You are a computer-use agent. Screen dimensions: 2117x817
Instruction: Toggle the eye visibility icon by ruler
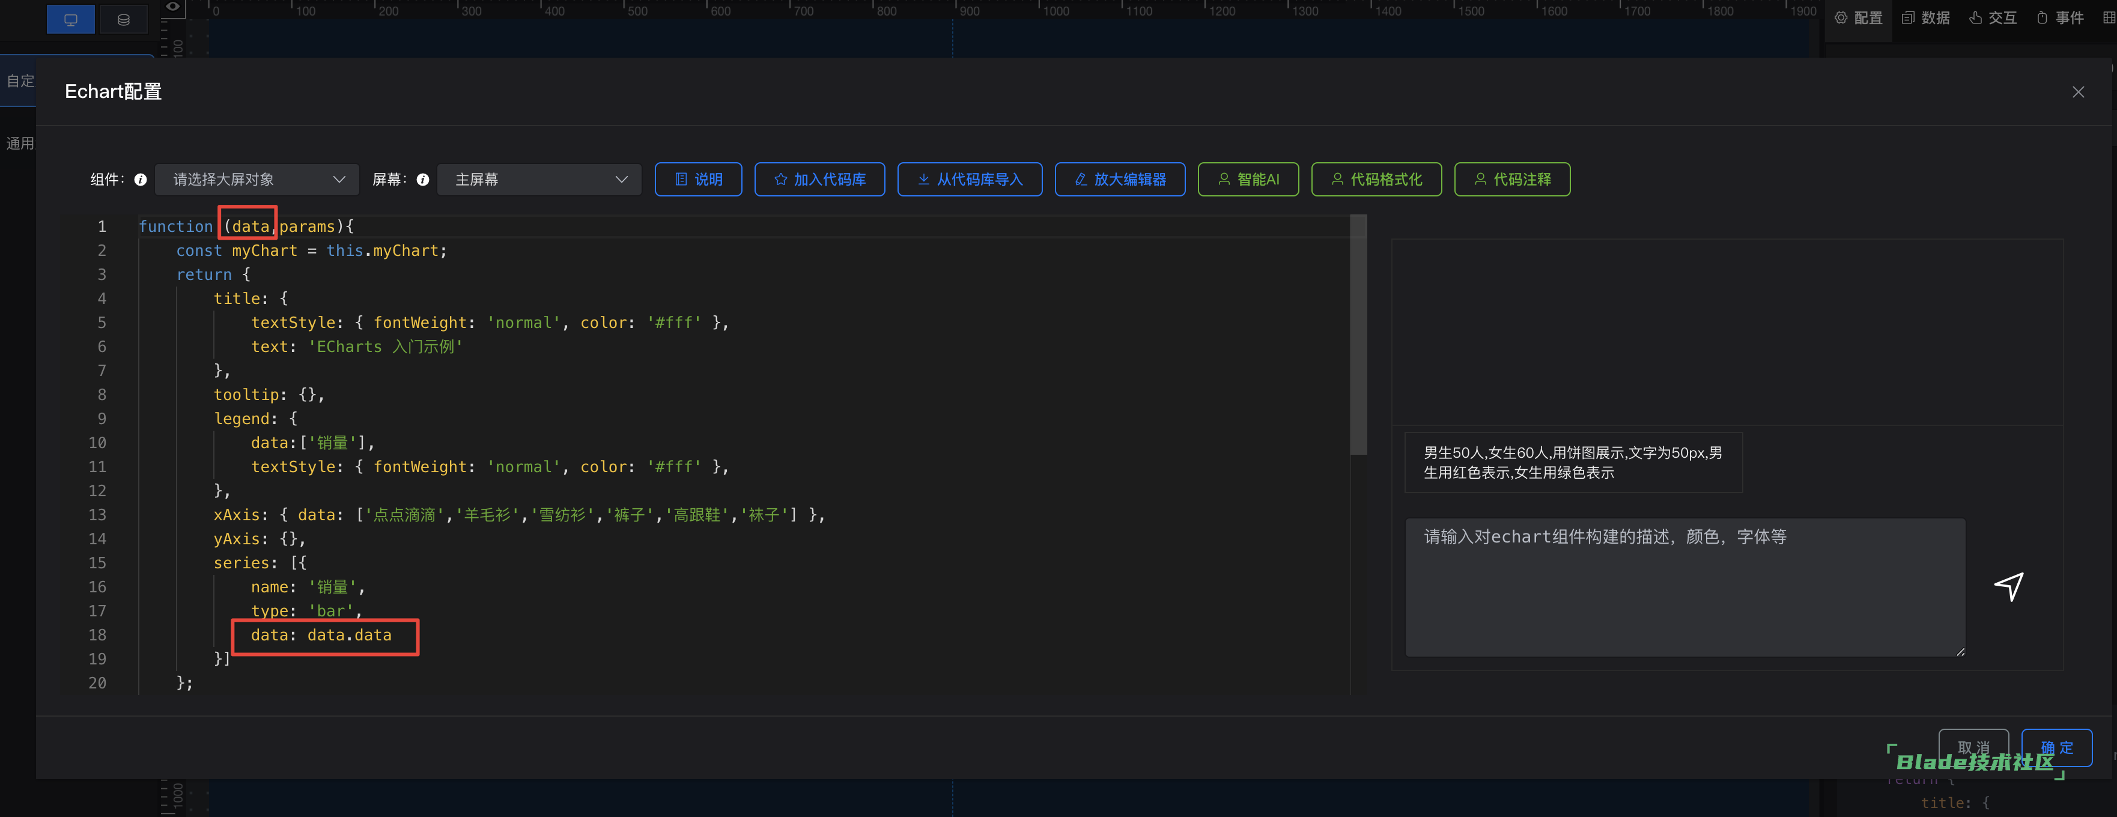click(172, 7)
